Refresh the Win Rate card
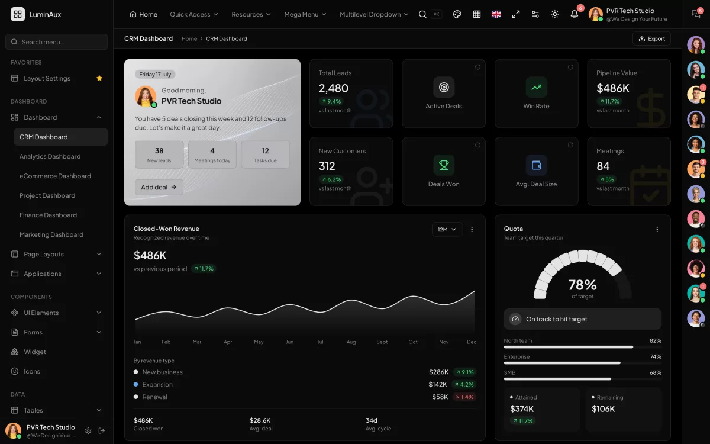 point(570,67)
